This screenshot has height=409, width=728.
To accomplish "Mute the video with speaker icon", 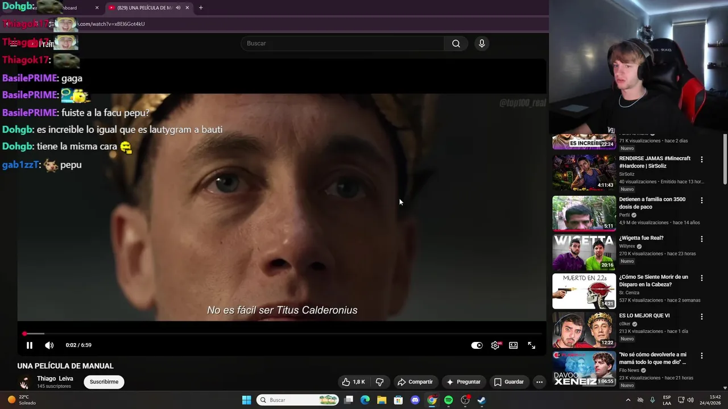I will click(x=49, y=345).
